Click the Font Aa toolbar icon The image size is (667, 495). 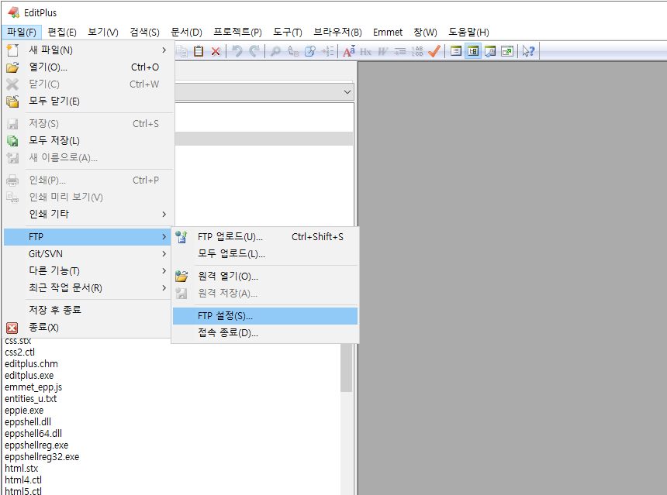pyautogui.click(x=349, y=51)
